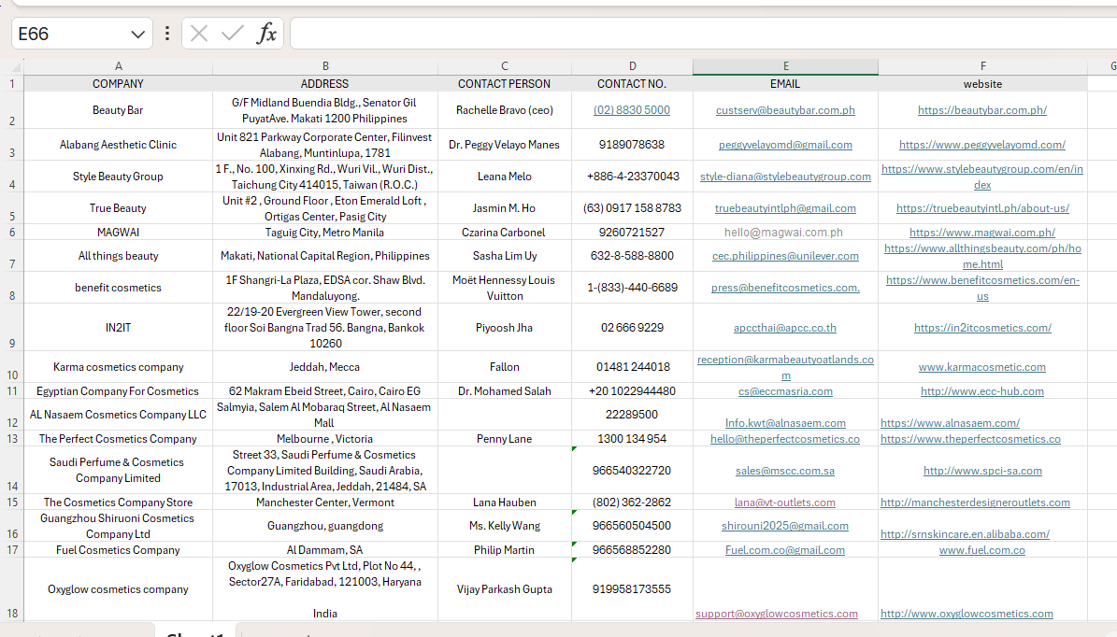Select the Taguig City, Metro Manila cell
This screenshot has height=637, width=1117.
[325, 233]
